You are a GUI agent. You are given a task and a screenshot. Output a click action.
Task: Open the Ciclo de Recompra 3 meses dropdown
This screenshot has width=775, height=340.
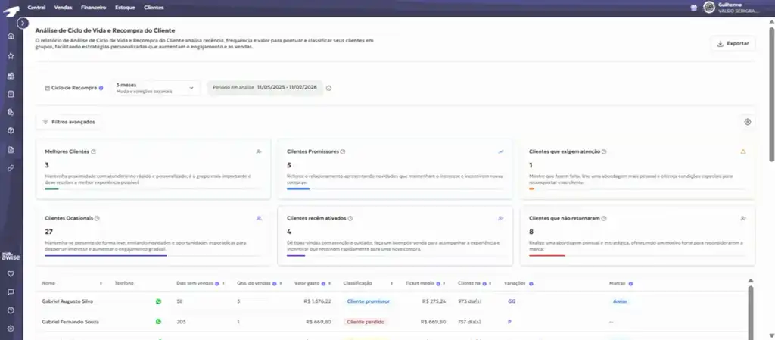(x=155, y=88)
